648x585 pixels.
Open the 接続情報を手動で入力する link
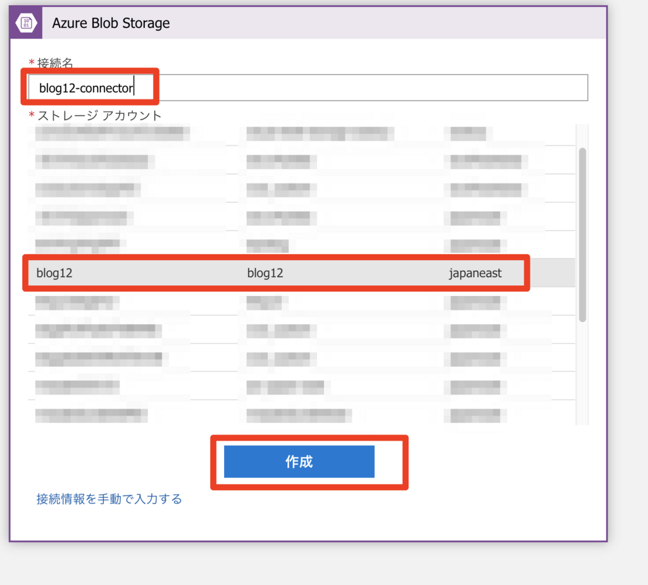(109, 499)
